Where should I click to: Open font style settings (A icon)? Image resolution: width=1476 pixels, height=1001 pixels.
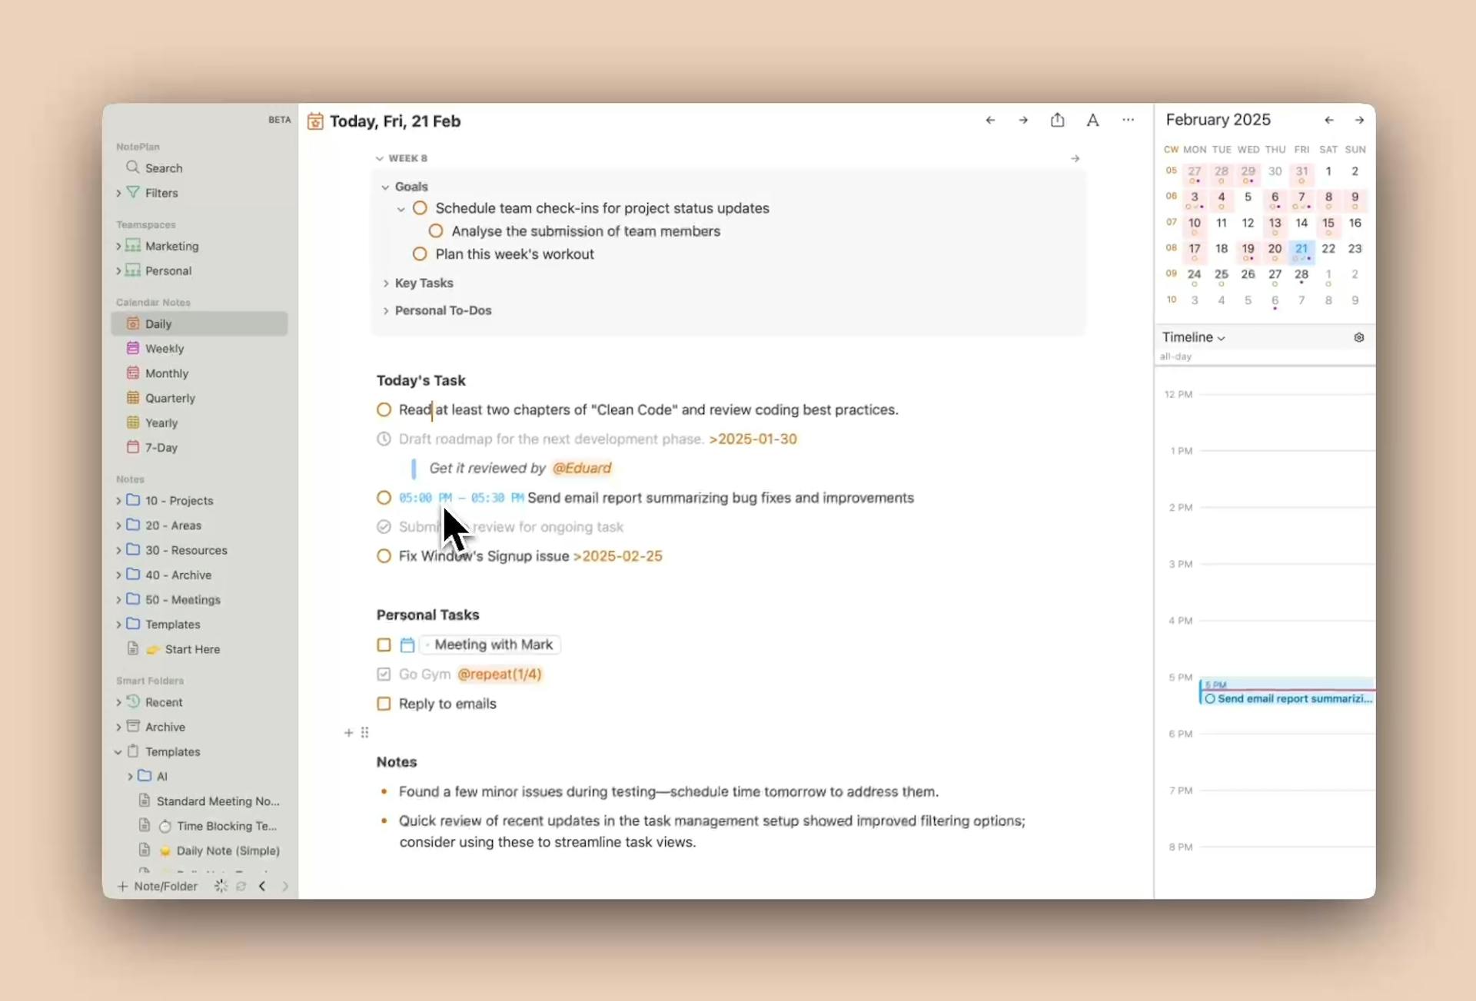coord(1092,121)
